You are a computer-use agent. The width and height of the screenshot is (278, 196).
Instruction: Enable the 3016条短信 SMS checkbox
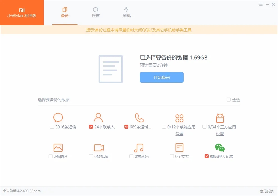tap(52, 127)
